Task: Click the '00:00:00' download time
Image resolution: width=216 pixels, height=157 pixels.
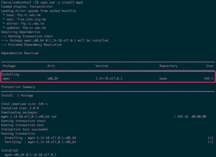Action: coord(199,116)
